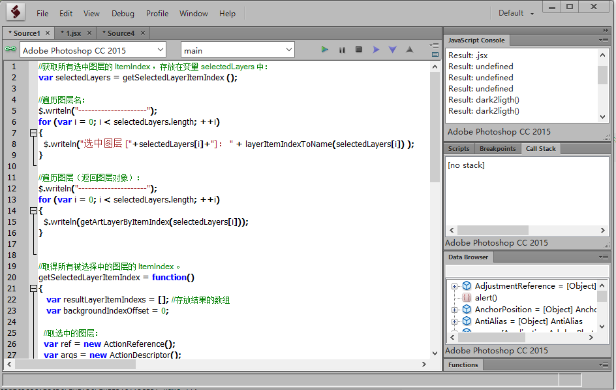Open the JavaScript Console panel menu
The image size is (616, 390).
tap(604, 40)
